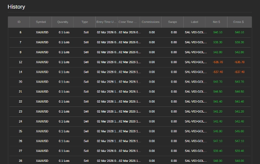Click XAUUSD symbol in trade 23 row

pyautogui.click(x=42, y=112)
